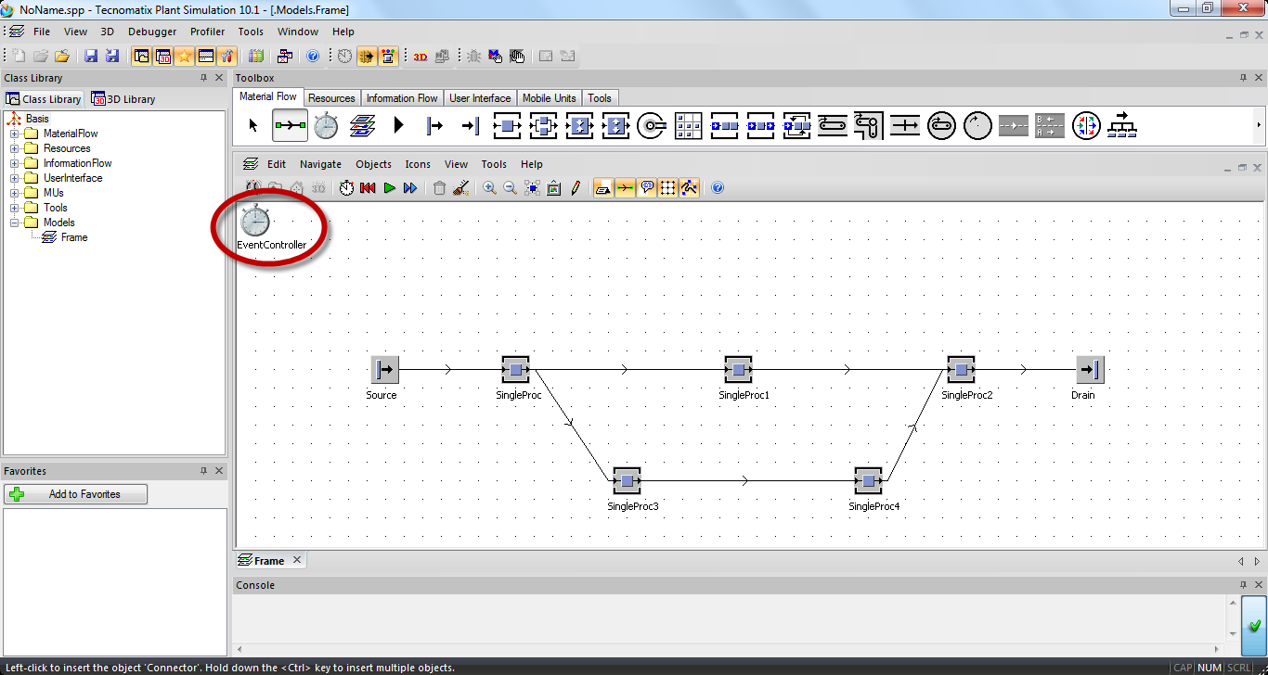Expand the UserInterface folder in the Class Library
The width and height of the screenshot is (1268, 675).
15,178
